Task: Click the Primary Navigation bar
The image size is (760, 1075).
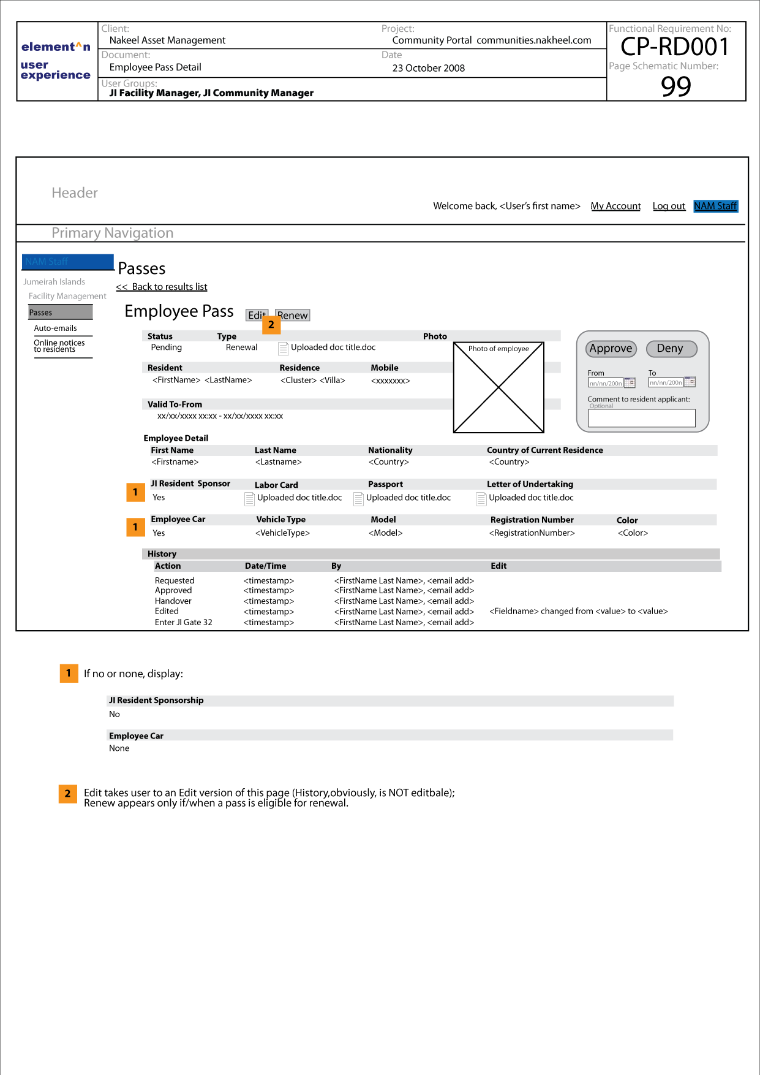Action: point(381,233)
